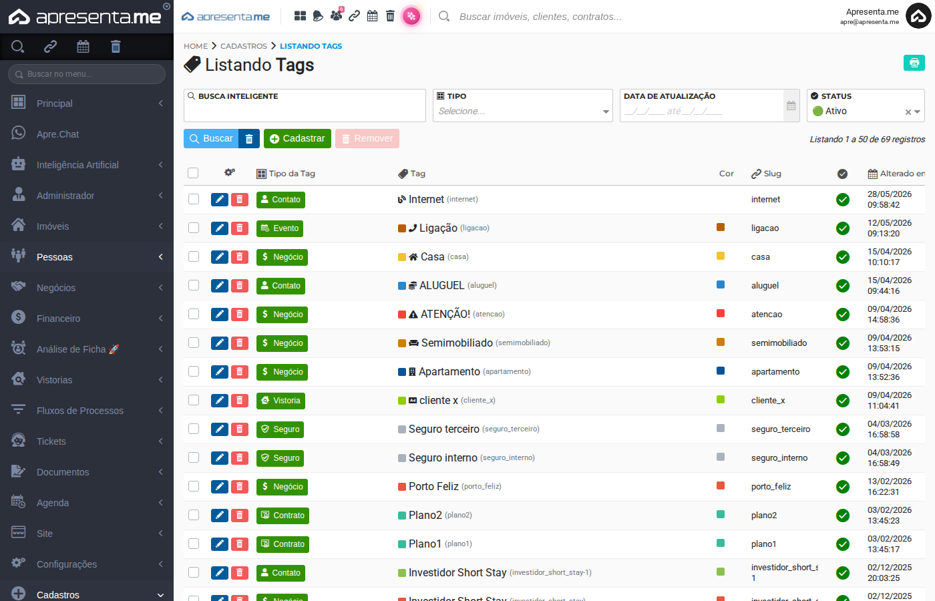
Task: Check the Seguro terceiro row checkbox
Action: point(194,429)
